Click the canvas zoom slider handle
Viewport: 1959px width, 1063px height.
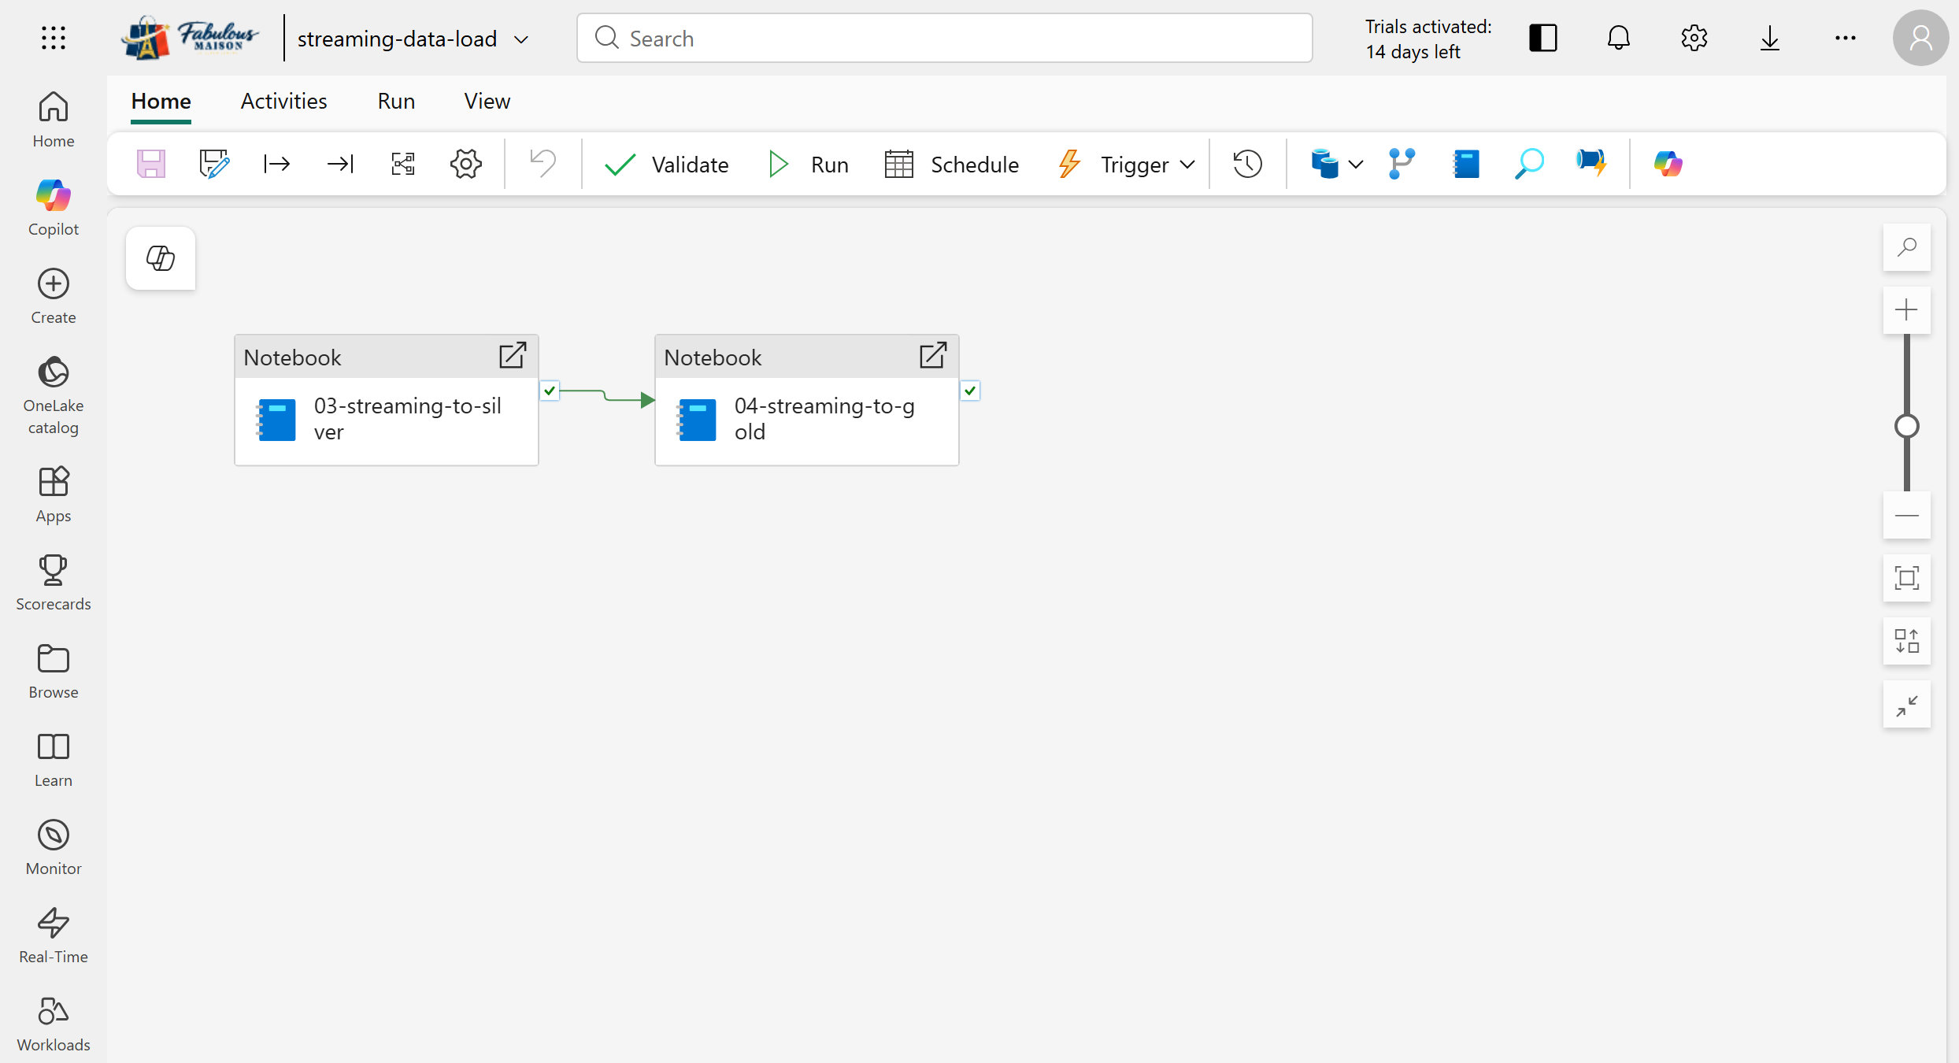pos(1906,426)
